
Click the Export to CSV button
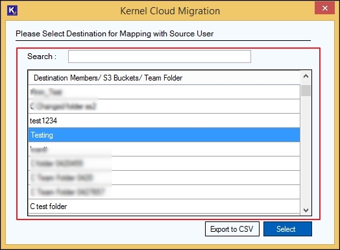click(232, 229)
